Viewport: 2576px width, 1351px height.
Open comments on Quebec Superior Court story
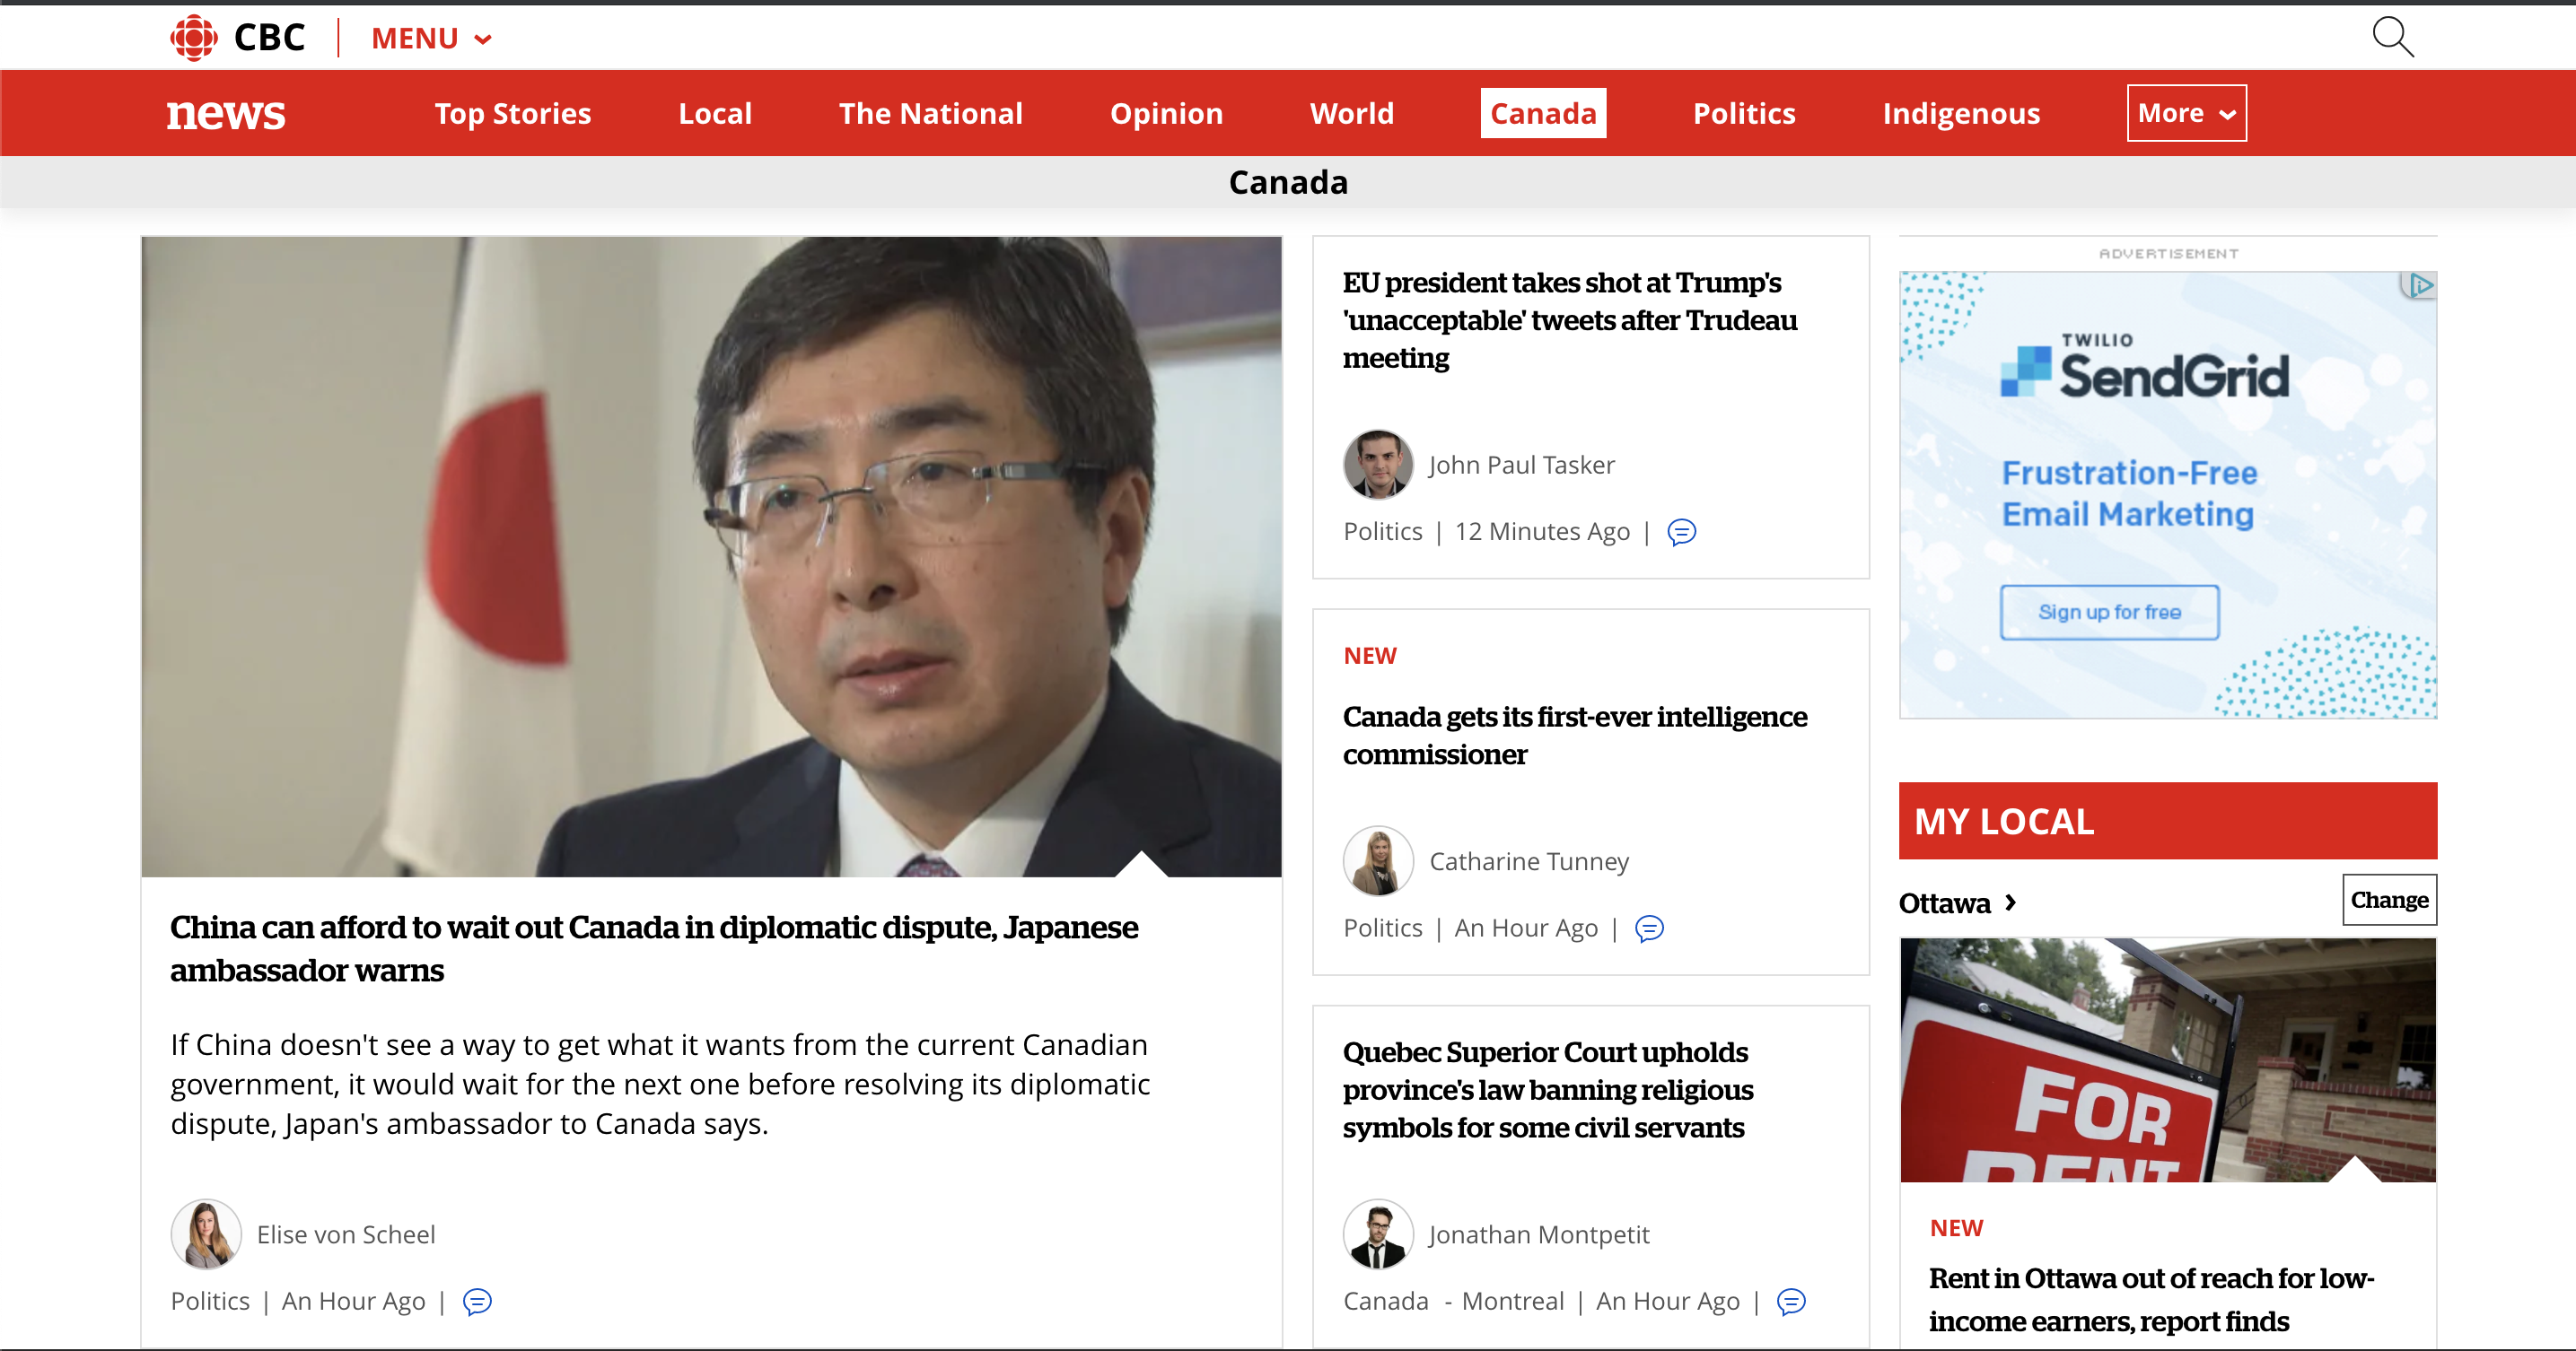tap(1791, 1302)
